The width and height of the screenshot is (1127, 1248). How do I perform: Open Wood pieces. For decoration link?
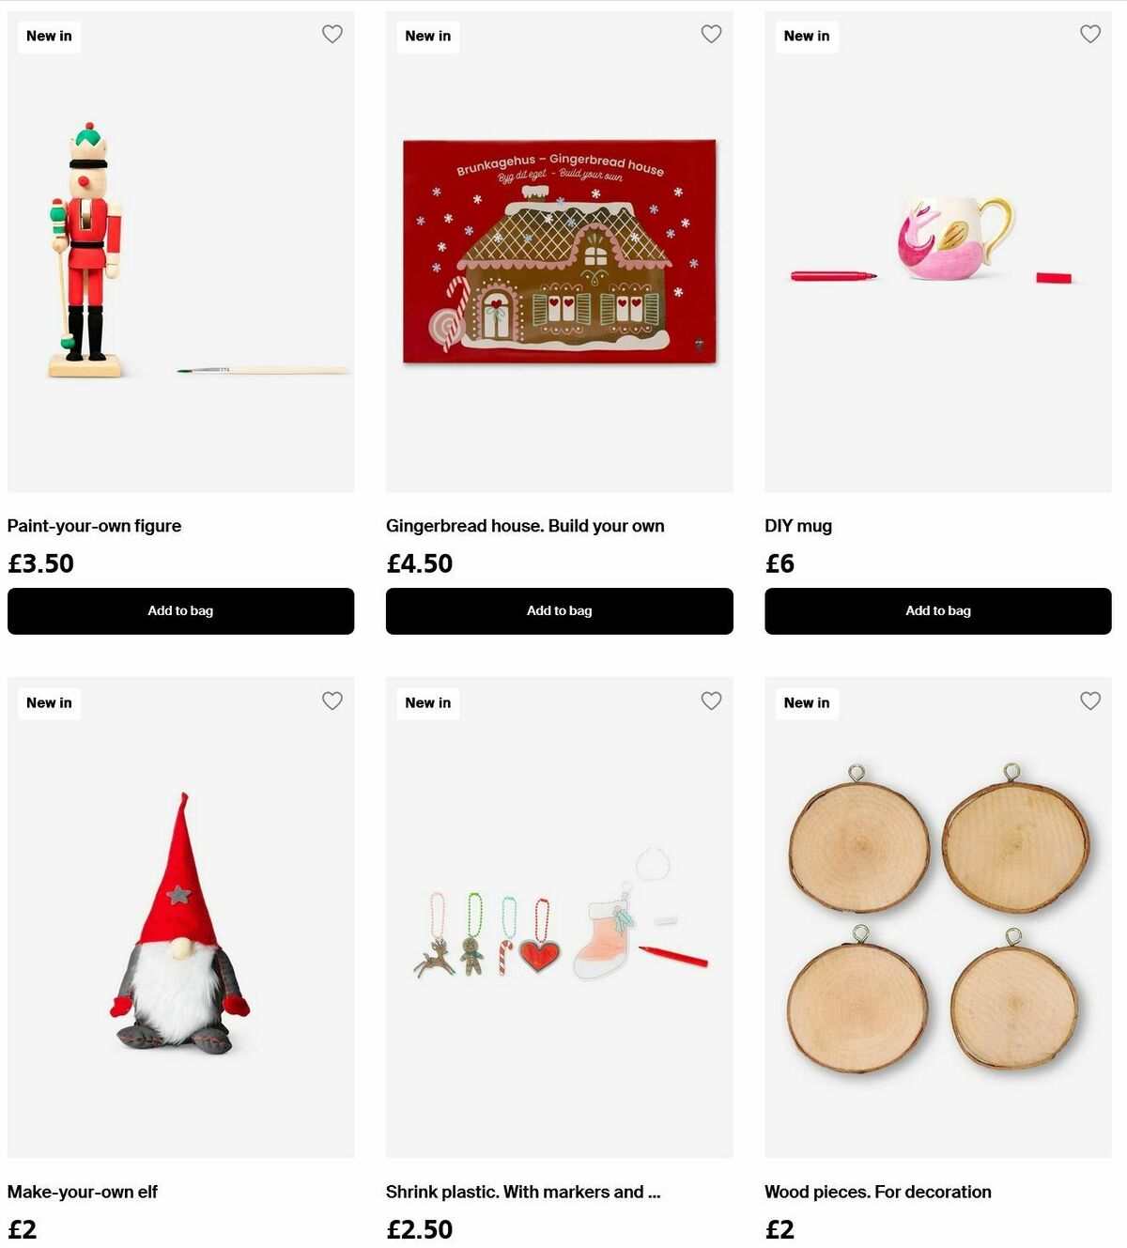click(x=878, y=1192)
